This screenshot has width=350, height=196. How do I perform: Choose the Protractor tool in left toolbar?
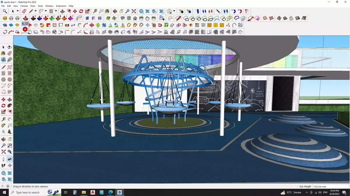(3, 125)
